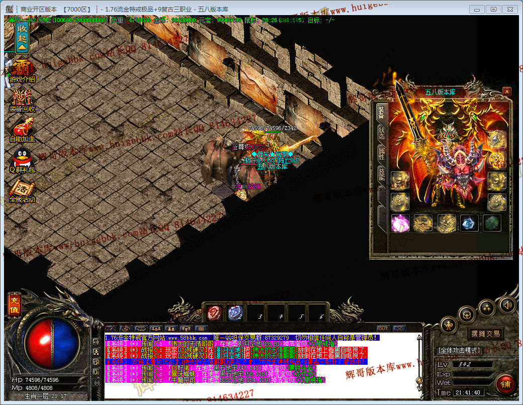Select empty quick slot 3
This screenshot has height=405, width=523.
(255, 313)
